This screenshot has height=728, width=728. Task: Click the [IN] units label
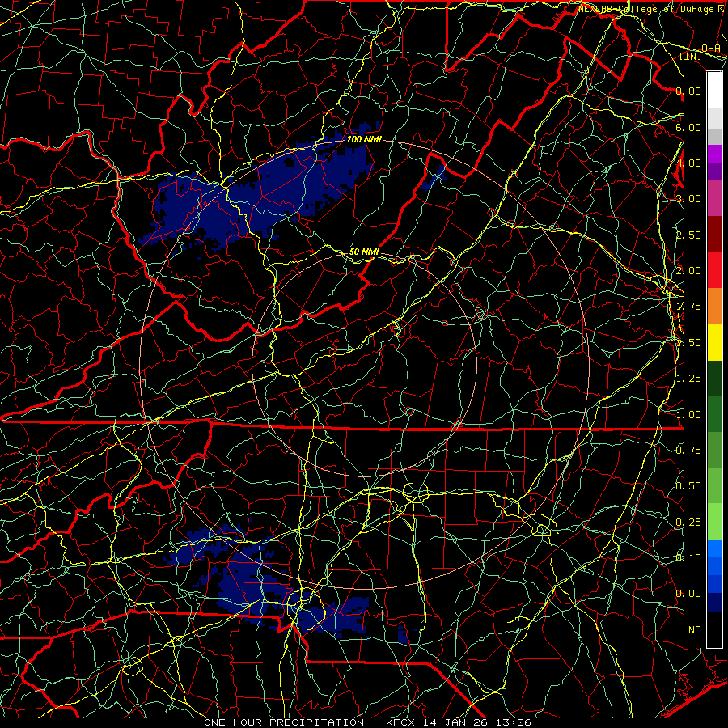pyautogui.click(x=691, y=56)
